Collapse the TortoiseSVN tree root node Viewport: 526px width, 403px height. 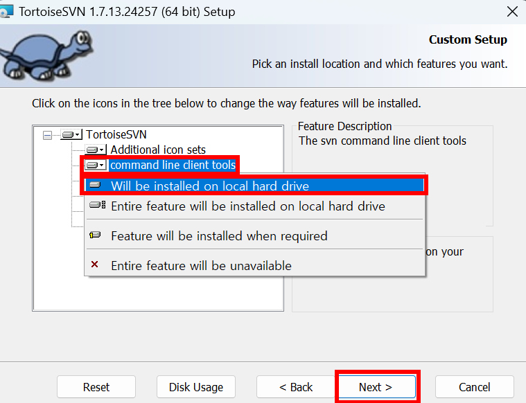47,136
